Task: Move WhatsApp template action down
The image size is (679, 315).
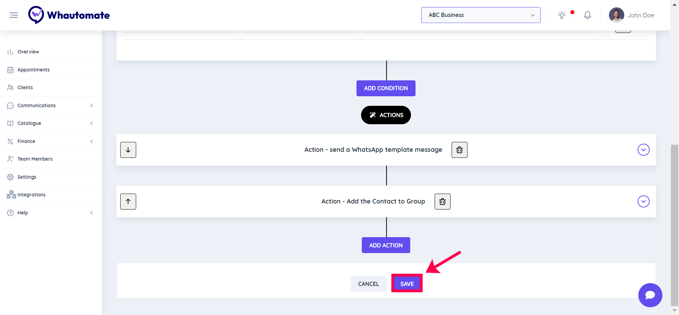Action: click(x=128, y=150)
